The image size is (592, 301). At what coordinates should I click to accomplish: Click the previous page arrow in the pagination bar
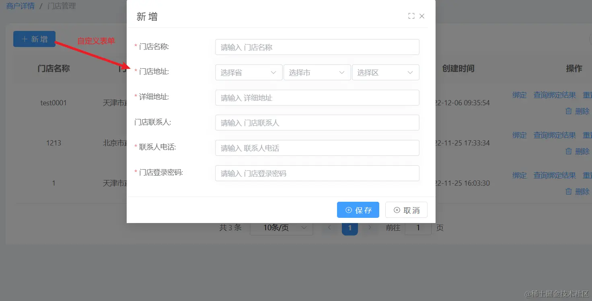[329, 227]
